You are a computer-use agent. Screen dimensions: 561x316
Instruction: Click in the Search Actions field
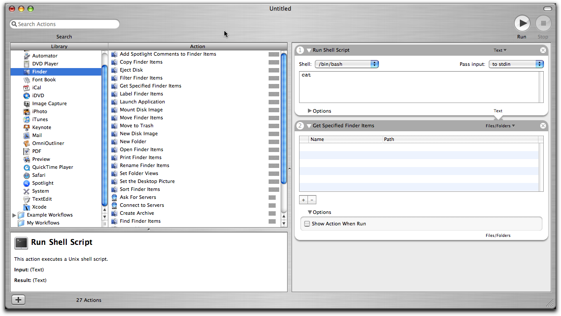coord(65,24)
